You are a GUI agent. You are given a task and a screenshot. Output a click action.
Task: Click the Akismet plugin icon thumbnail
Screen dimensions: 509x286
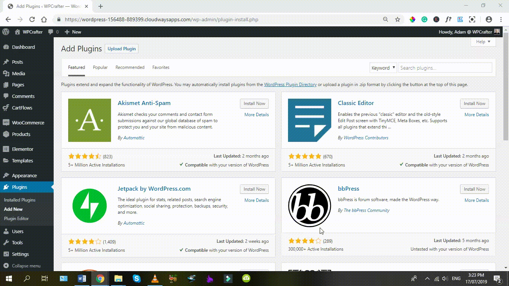click(89, 120)
